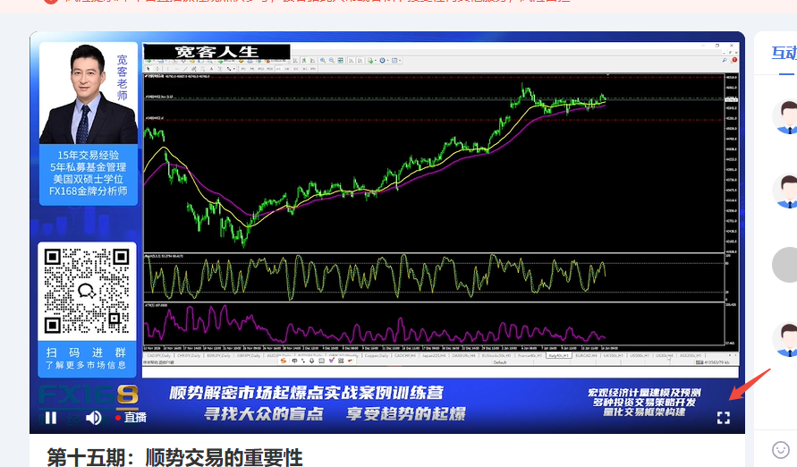Click the fourth user avatar in chat
The height and width of the screenshot is (467, 797).
pos(786,339)
